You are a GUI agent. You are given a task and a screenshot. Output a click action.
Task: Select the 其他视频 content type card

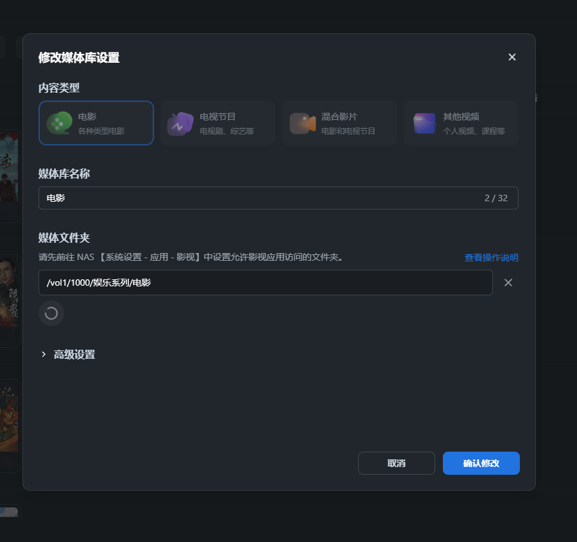460,122
